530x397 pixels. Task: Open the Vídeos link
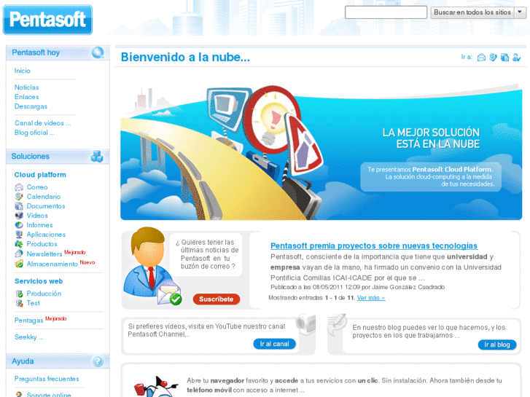(x=37, y=216)
